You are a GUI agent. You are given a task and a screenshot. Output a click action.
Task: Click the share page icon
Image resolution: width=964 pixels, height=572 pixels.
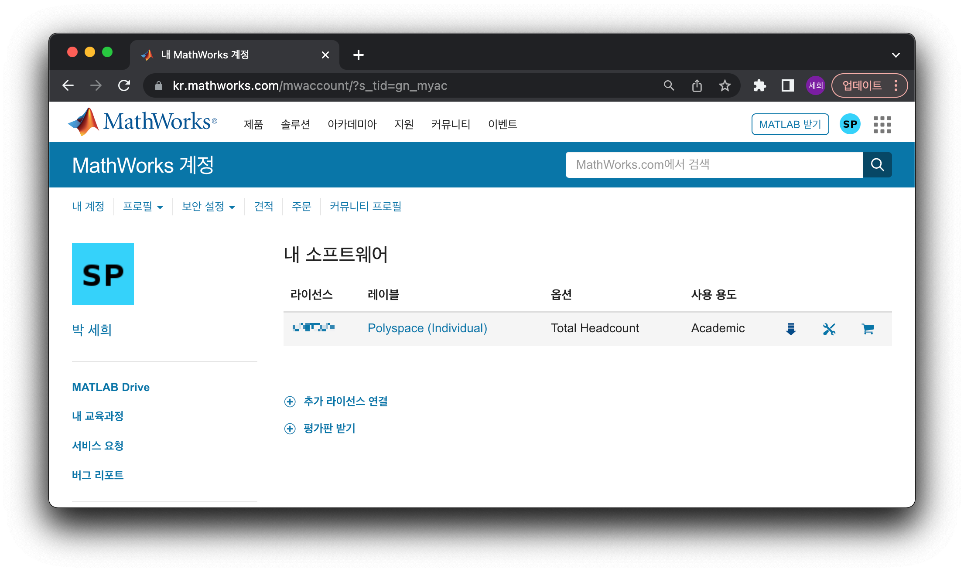pos(697,85)
